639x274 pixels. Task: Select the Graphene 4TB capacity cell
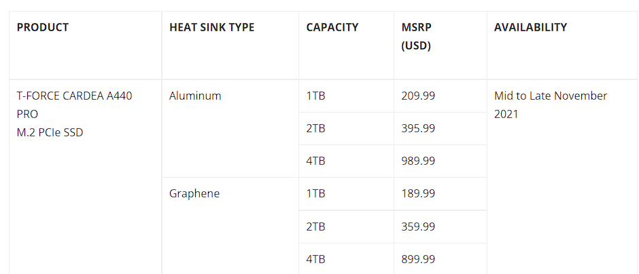347,259
